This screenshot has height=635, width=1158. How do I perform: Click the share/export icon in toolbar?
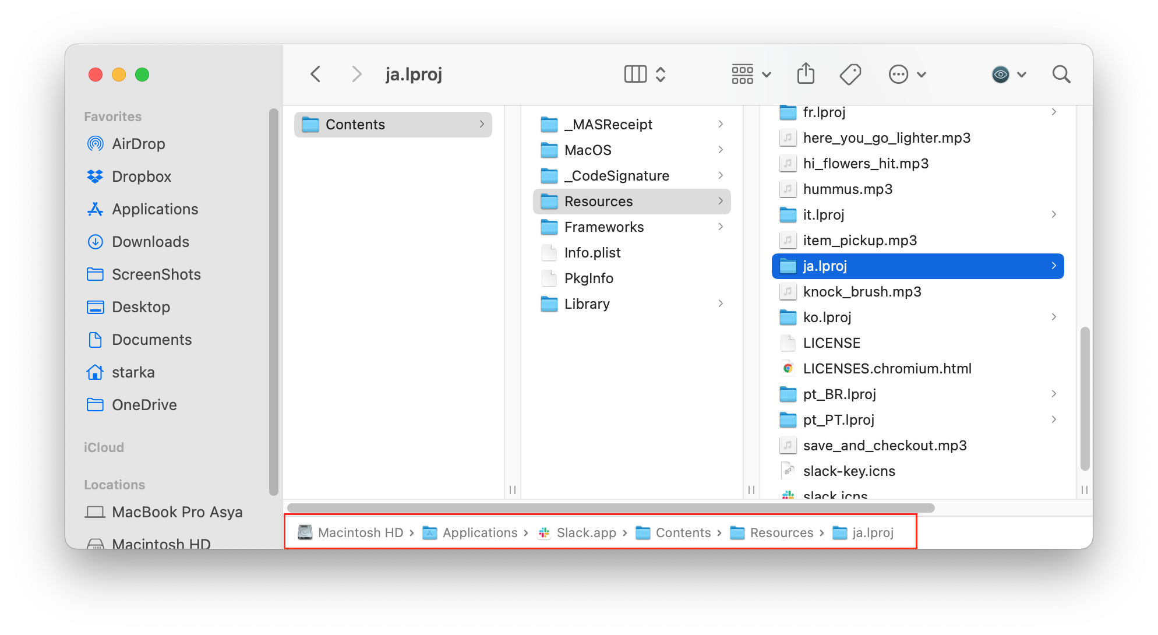tap(806, 75)
